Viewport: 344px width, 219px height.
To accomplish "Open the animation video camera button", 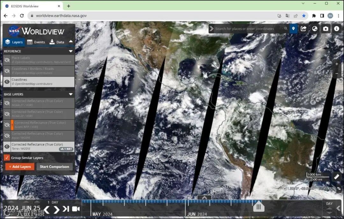I will tap(76, 209).
